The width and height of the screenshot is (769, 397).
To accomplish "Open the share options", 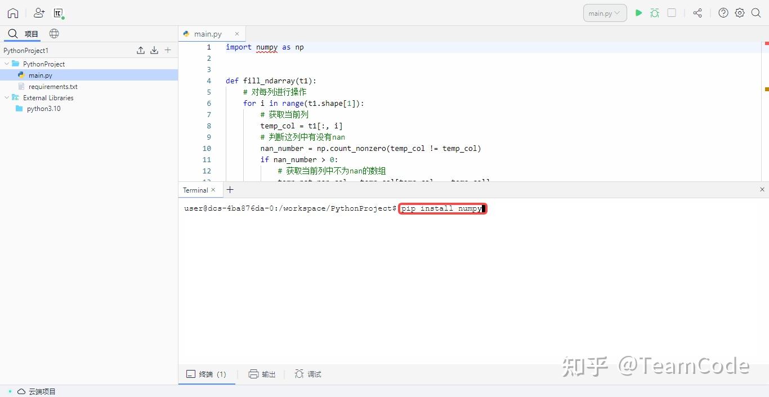I will pos(698,12).
